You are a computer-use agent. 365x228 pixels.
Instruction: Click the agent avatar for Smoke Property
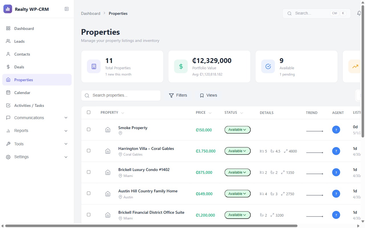click(x=336, y=130)
